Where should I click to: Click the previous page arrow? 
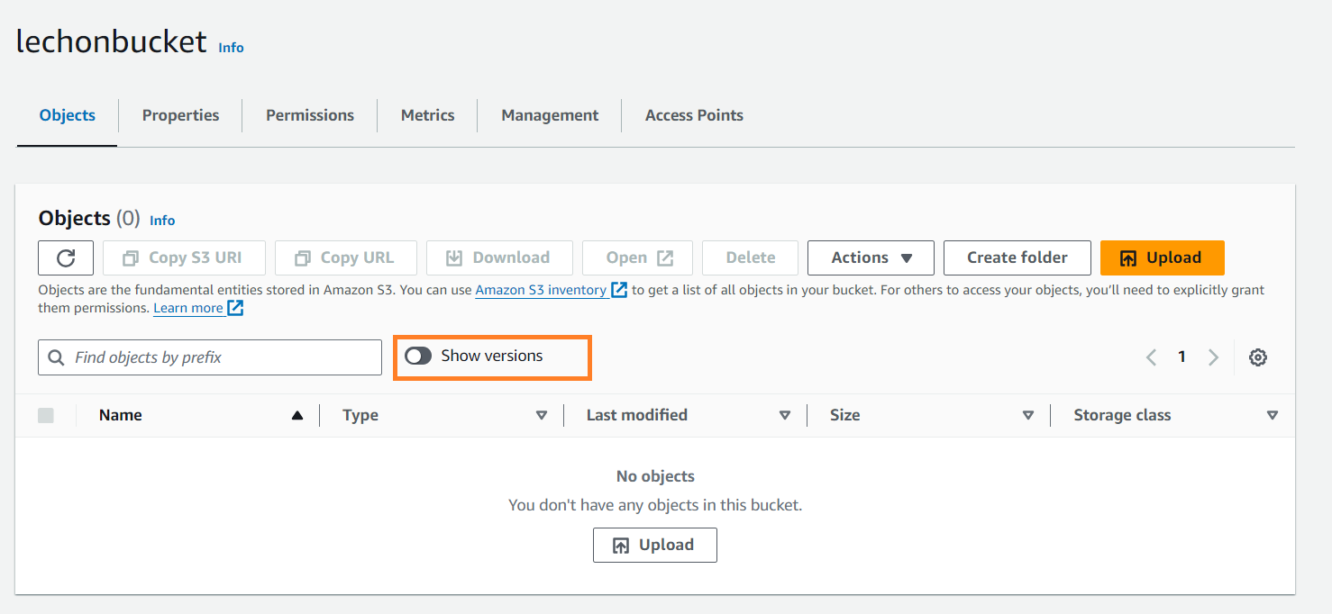(1151, 357)
